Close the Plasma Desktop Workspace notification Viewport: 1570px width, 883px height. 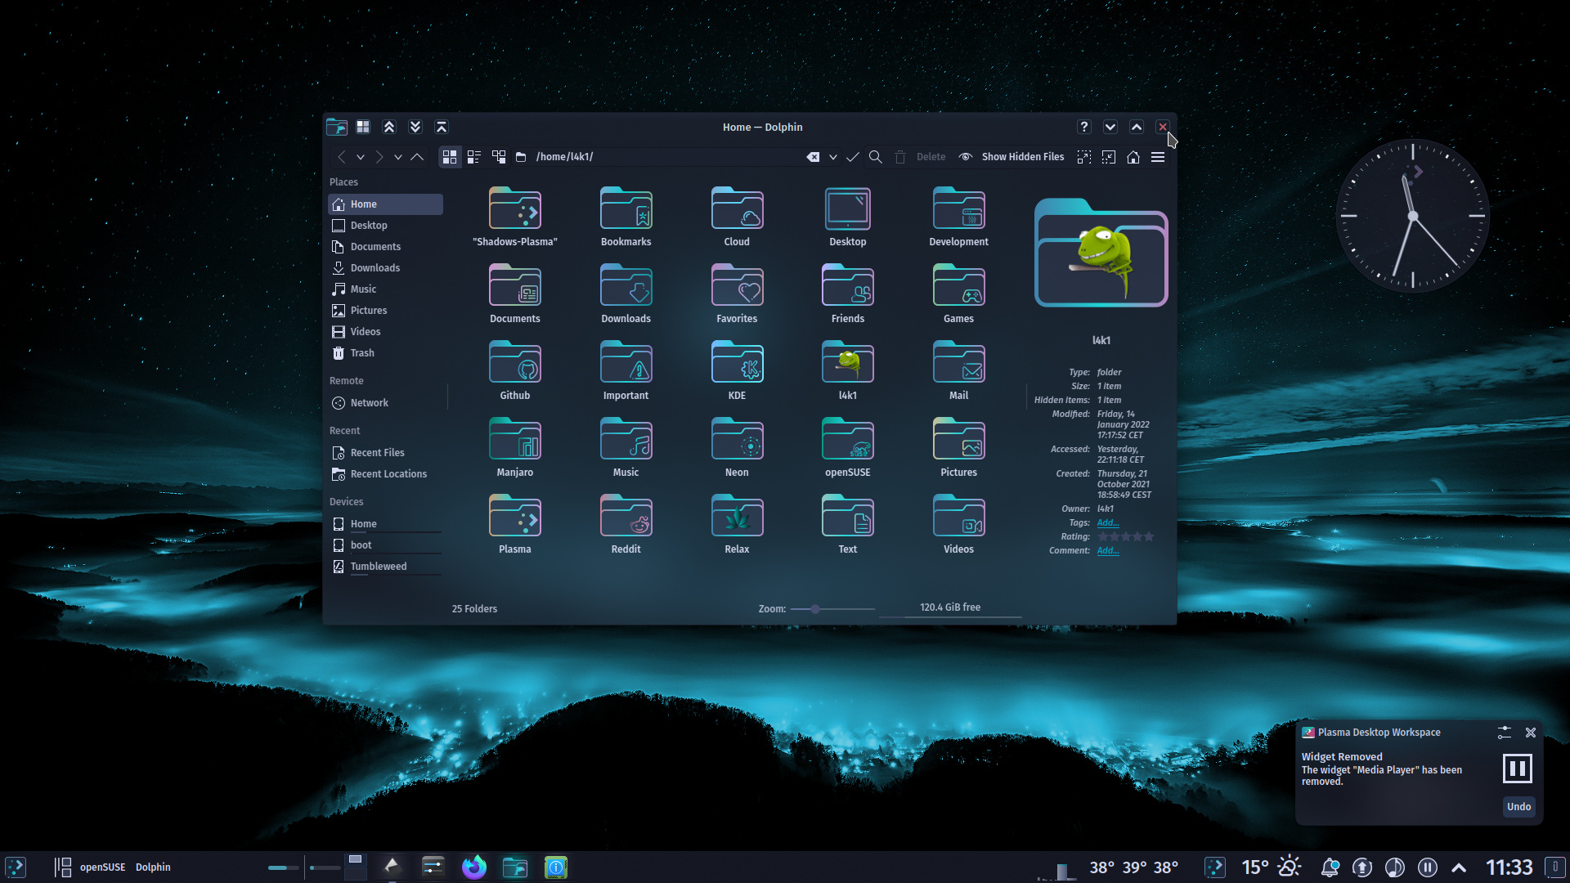1531,733
